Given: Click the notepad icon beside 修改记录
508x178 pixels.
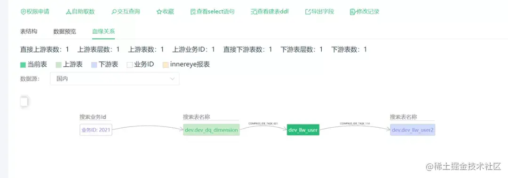Looking at the screenshot, I should (353, 12).
